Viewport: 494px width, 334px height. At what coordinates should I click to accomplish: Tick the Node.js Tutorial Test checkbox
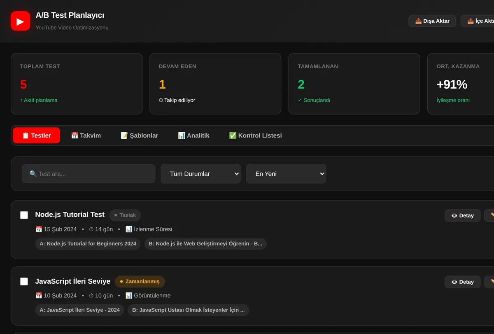(24, 215)
